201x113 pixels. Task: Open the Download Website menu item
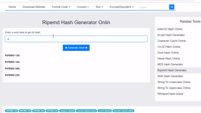click(34, 7)
